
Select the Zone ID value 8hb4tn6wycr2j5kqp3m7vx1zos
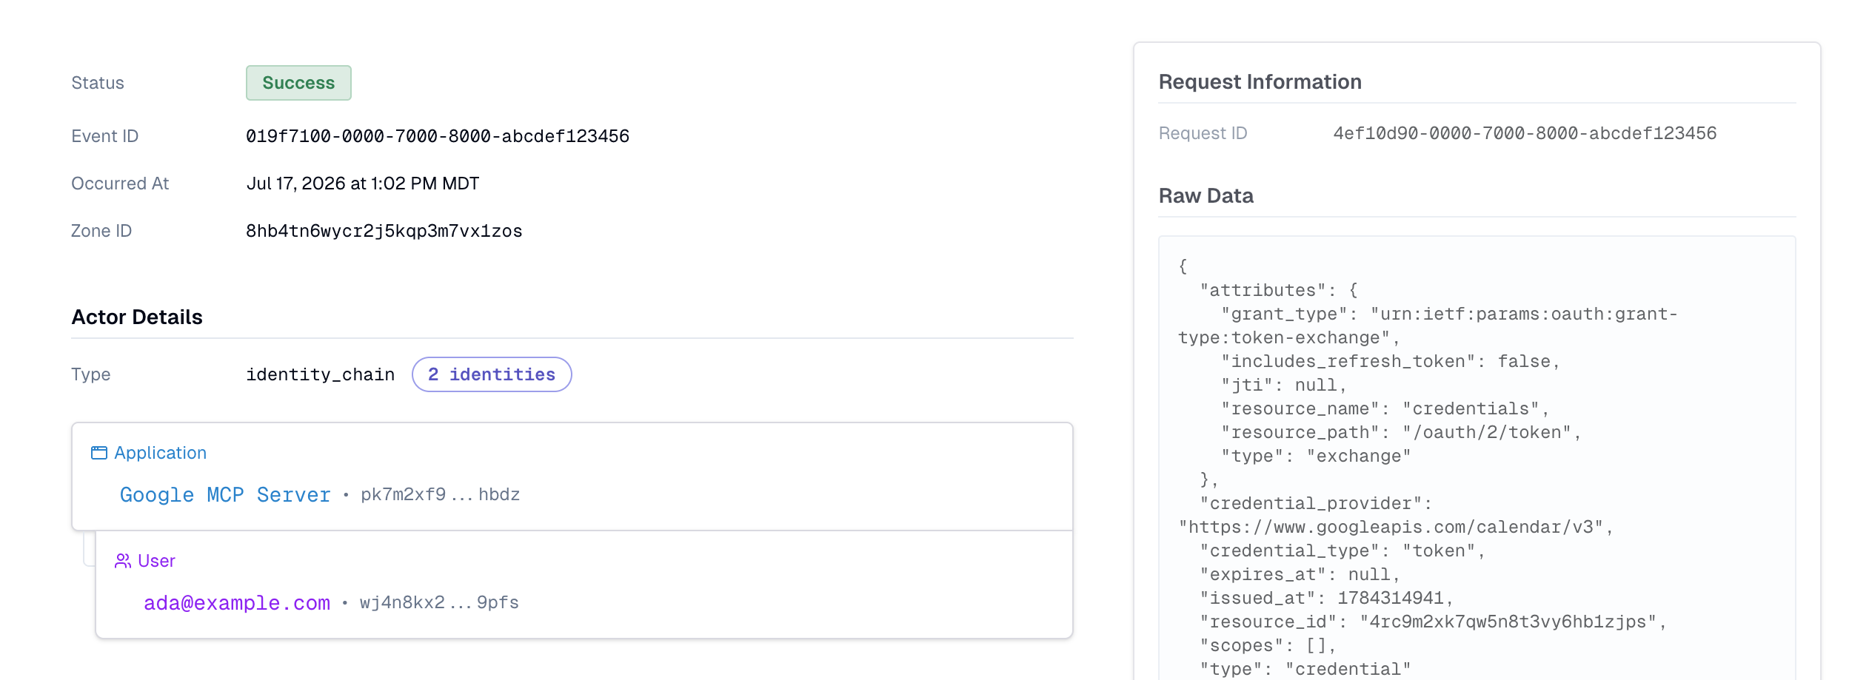[384, 231]
